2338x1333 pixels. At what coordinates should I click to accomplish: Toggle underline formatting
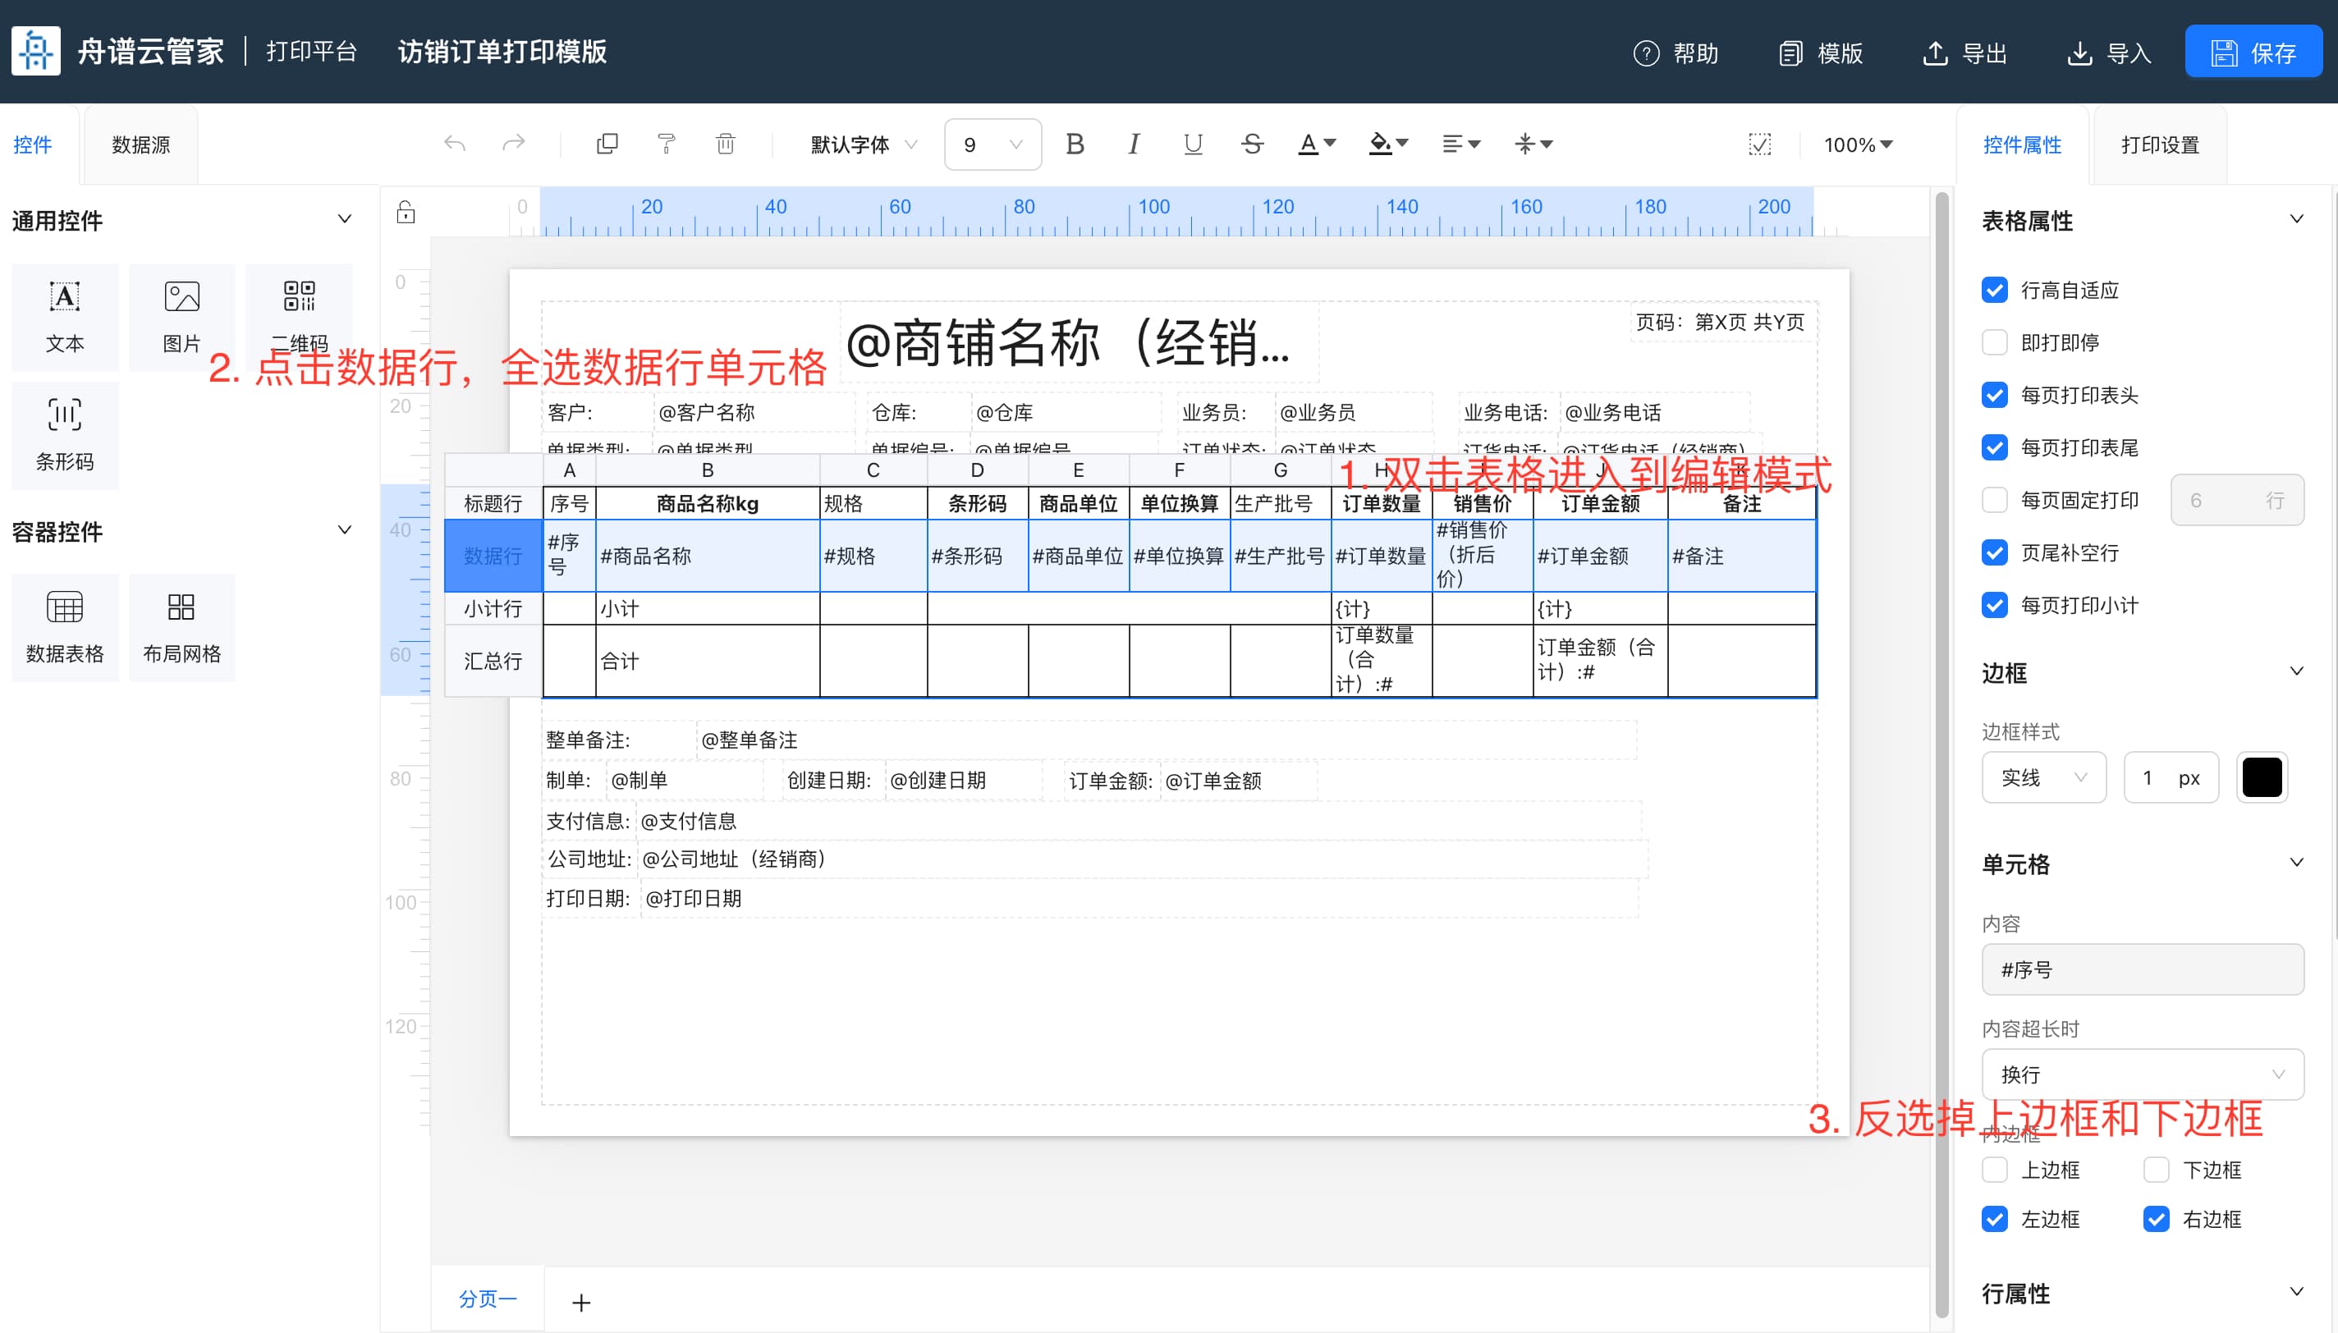coord(1193,144)
